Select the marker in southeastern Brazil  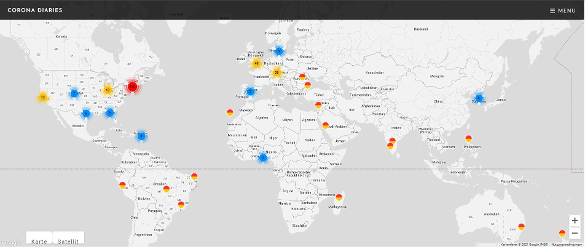pos(181,205)
